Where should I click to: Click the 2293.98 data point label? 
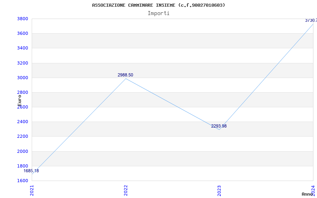pyautogui.click(x=219, y=126)
